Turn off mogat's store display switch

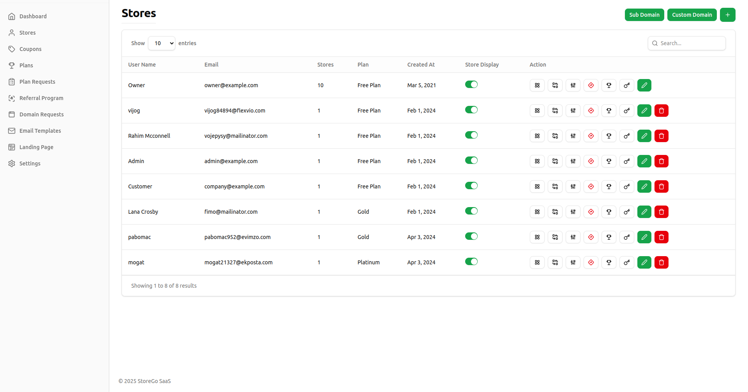point(471,262)
